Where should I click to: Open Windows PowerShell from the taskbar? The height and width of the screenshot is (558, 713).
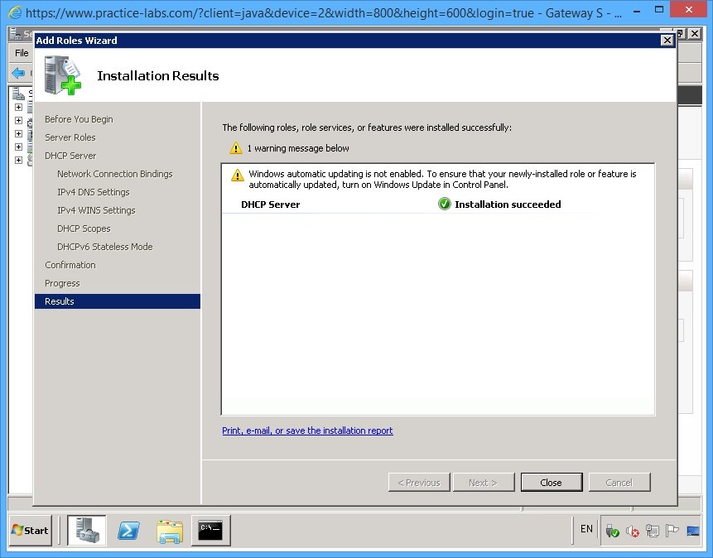(128, 530)
